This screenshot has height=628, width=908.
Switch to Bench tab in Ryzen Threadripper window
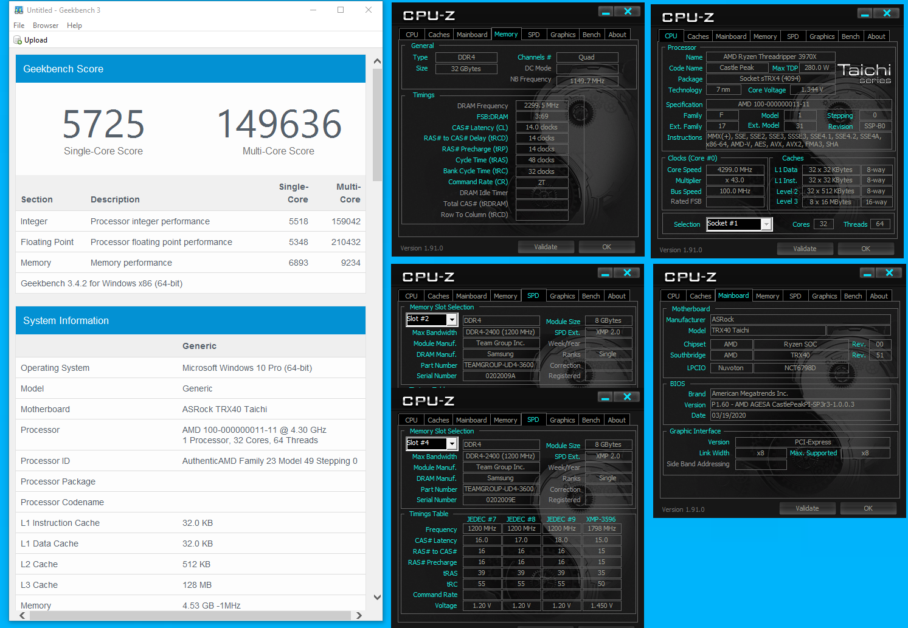pyautogui.click(x=850, y=36)
